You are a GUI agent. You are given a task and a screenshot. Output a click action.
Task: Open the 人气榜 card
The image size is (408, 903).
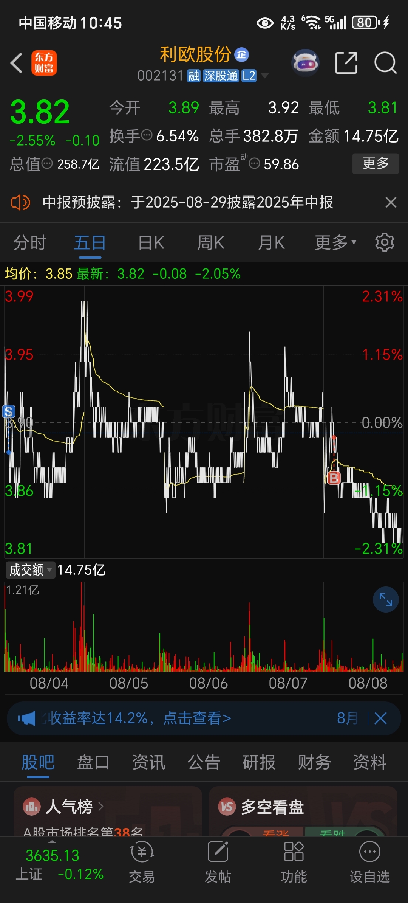[x=108, y=811]
